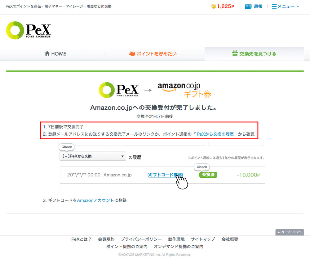Click the -10,000P amount

[x=248, y=175]
